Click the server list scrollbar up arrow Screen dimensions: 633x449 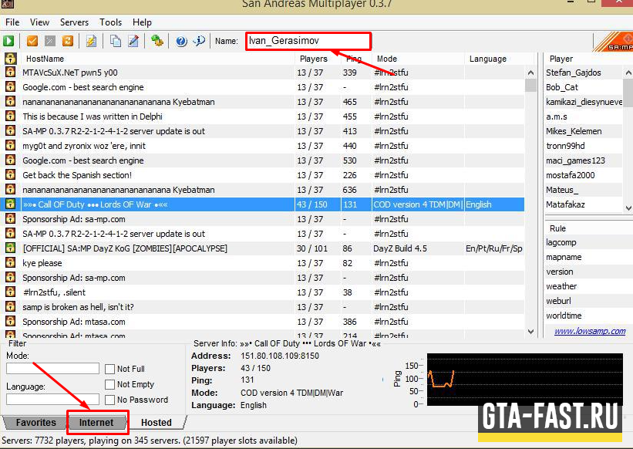[x=530, y=73]
